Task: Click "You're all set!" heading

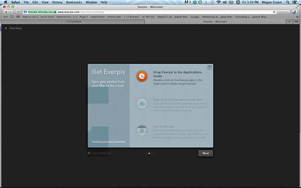Action: click(x=164, y=126)
